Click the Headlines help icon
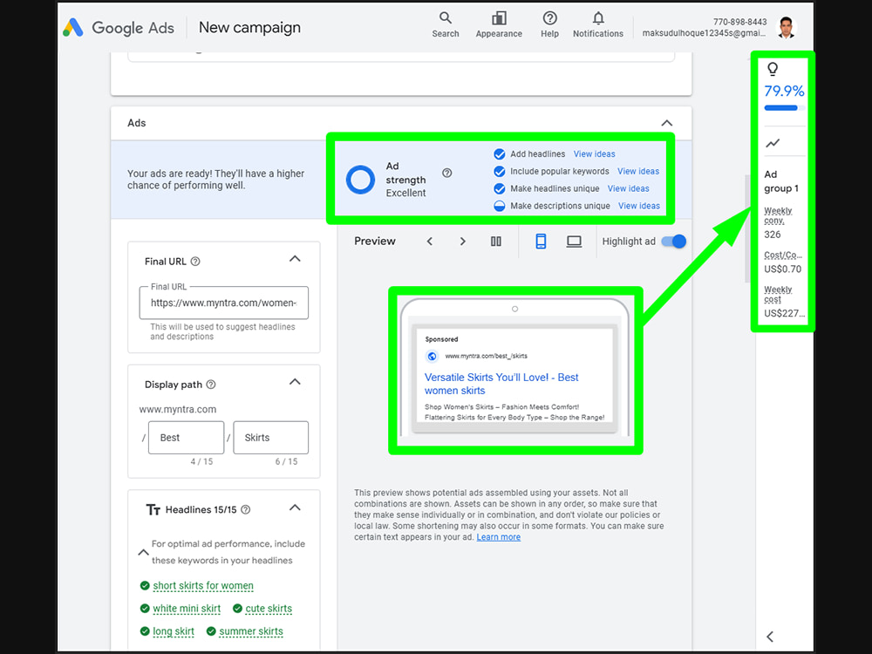This screenshot has height=654, width=872. coord(246,509)
